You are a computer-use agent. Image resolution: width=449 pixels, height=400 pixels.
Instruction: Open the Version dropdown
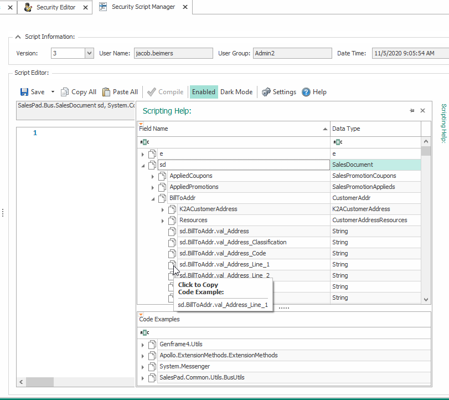tap(89, 53)
